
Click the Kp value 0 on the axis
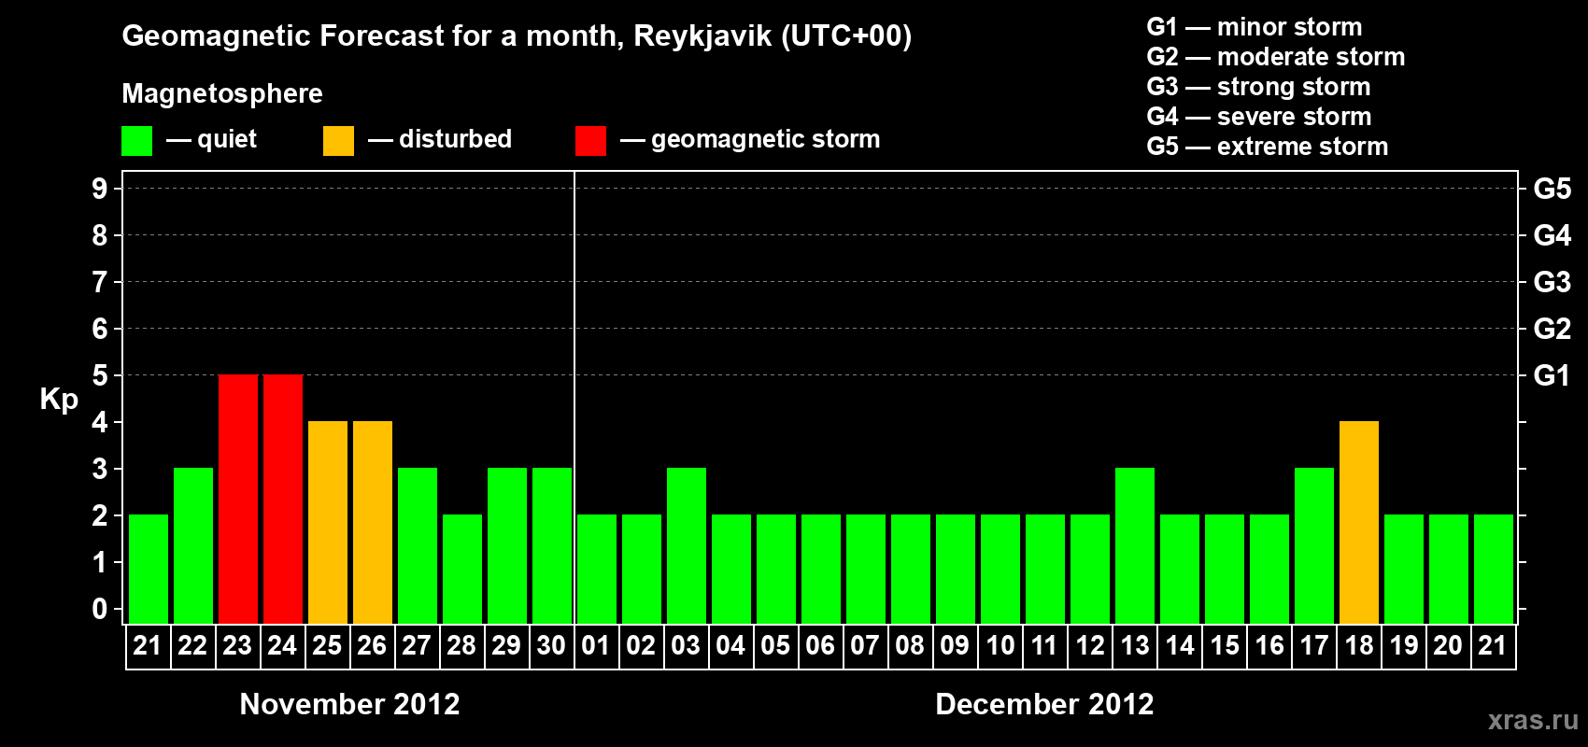click(x=100, y=609)
